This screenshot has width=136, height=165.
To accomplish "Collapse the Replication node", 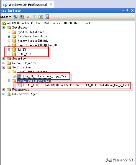I will [x=4, y=67].
